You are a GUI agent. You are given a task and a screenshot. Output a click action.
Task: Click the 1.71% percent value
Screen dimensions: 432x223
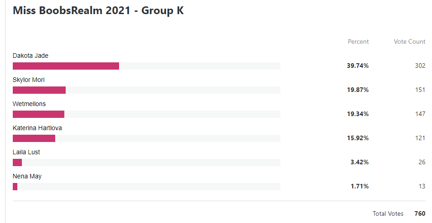point(359,187)
